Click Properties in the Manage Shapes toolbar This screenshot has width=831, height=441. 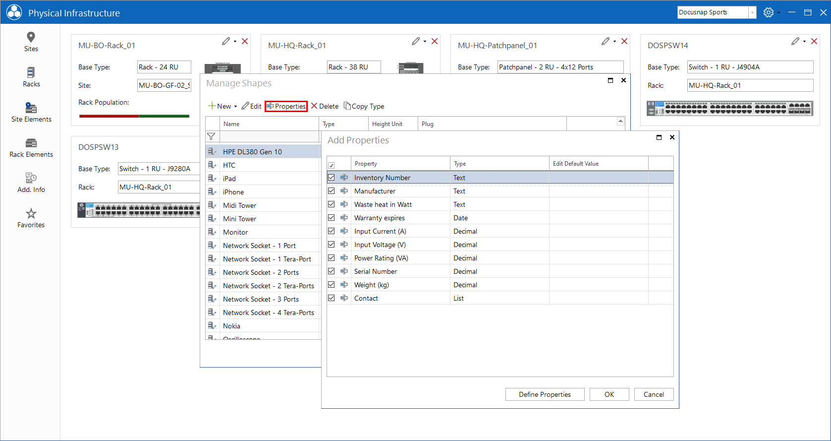[286, 106]
